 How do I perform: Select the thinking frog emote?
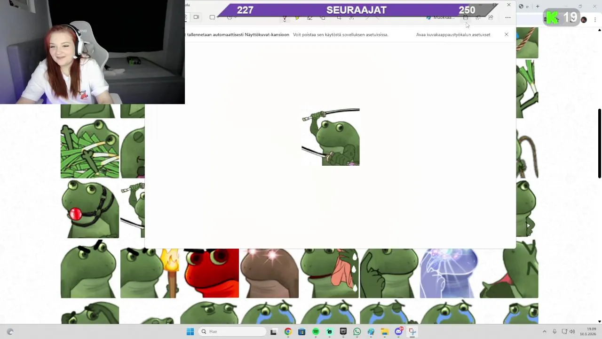[389, 273]
